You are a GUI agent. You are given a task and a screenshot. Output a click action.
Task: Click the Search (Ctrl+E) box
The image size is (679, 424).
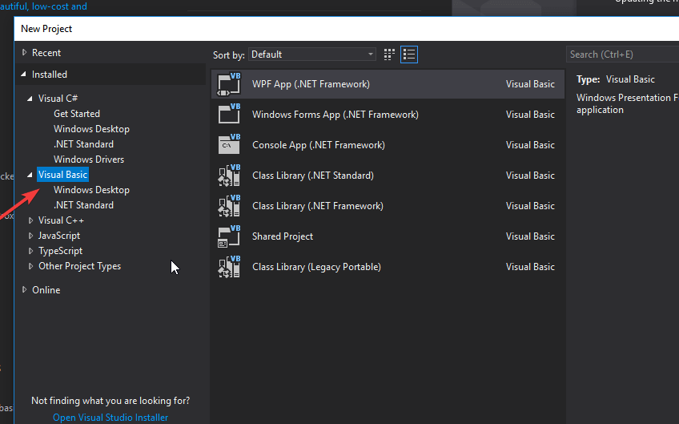pyautogui.click(x=622, y=55)
